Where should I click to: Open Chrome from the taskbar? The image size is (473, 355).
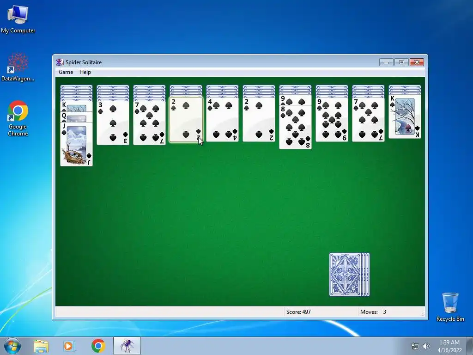(x=98, y=346)
